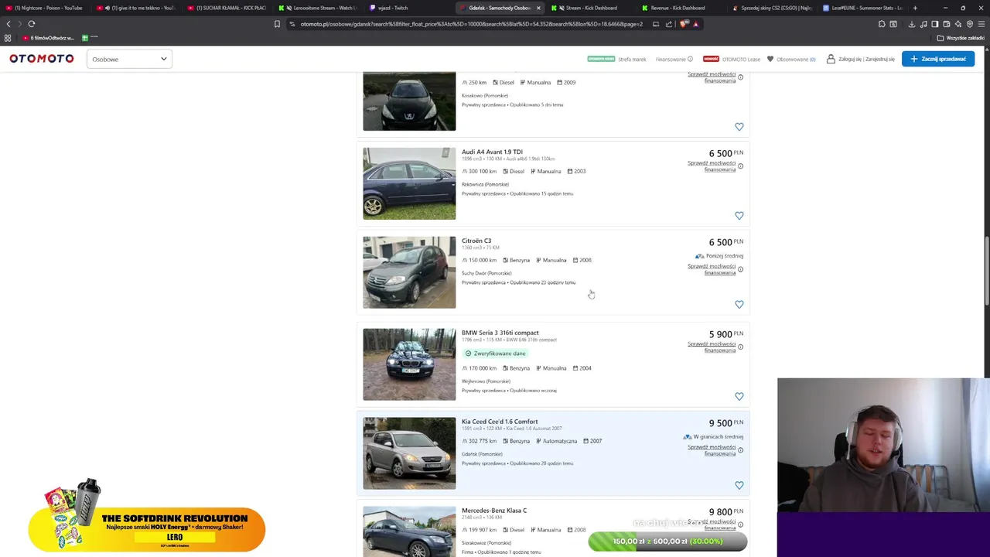Click W granicach średniej badge on Kia
Screen dimensions: 990x557
pyautogui.click(x=713, y=437)
